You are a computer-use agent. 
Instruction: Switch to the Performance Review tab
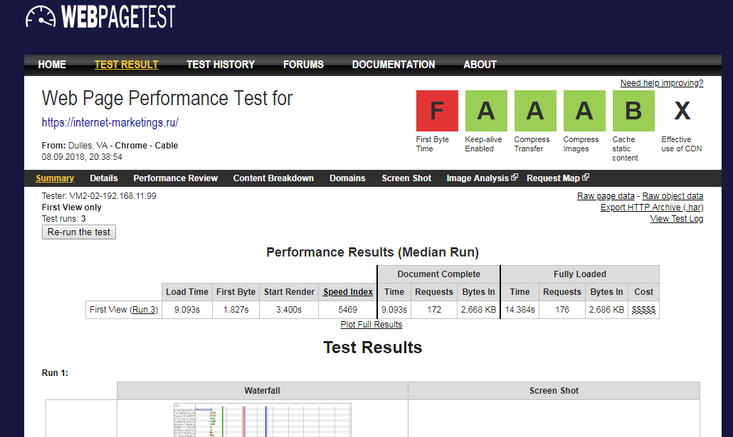[175, 178]
